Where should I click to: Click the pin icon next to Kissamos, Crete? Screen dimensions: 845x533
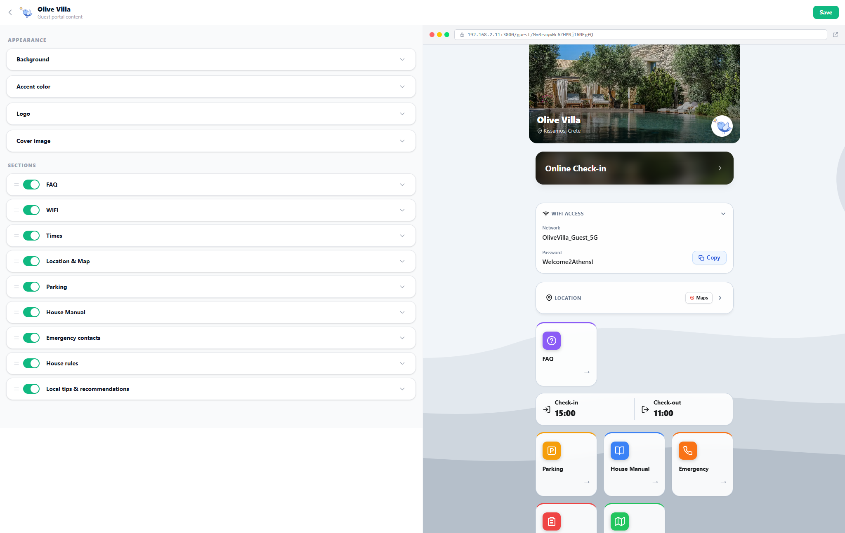[x=540, y=131]
